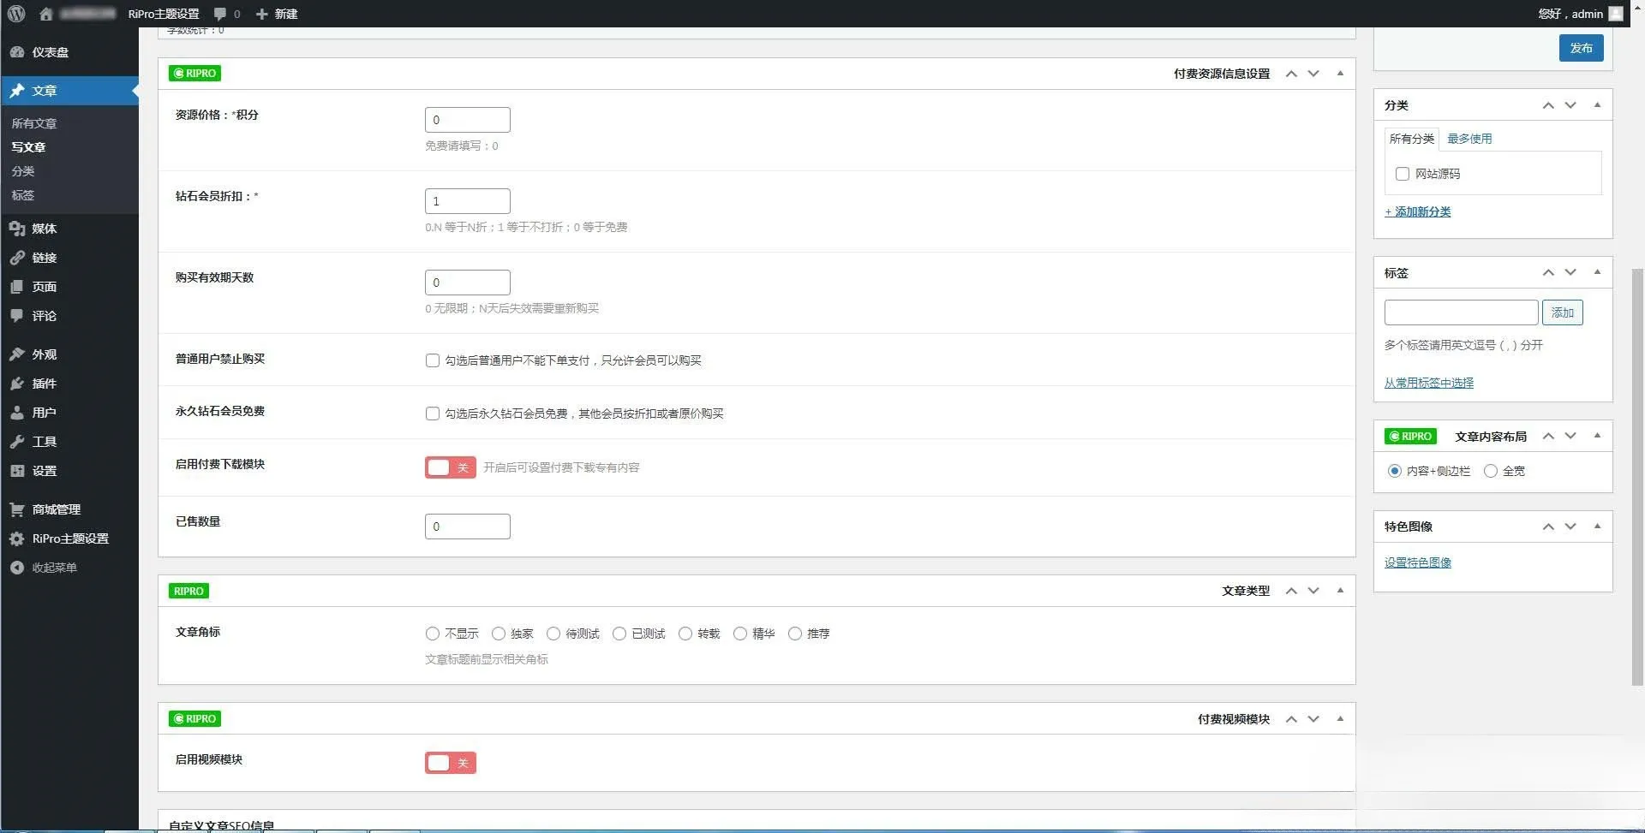Screen dimensions: 1645x833
Task: Click 添加新分类 link
Action: coord(1418,211)
